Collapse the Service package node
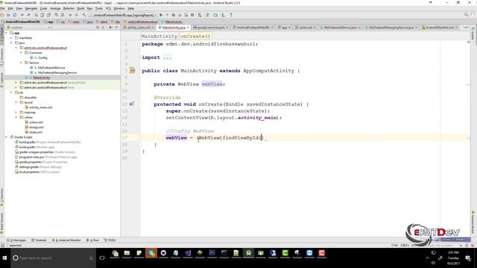The height and width of the screenshot is (268, 477). pyautogui.click(x=21, y=63)
